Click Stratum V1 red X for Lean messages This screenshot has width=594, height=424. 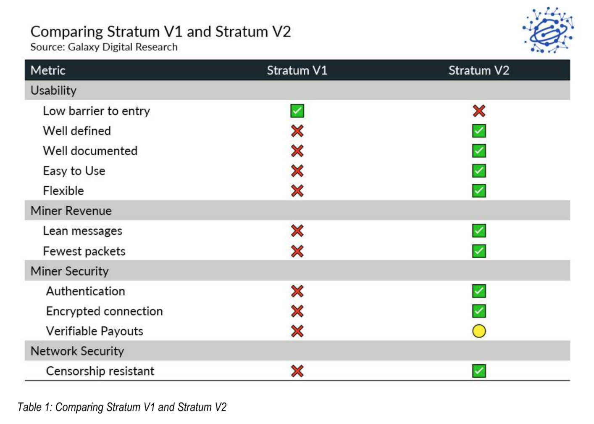click(297, 231)
